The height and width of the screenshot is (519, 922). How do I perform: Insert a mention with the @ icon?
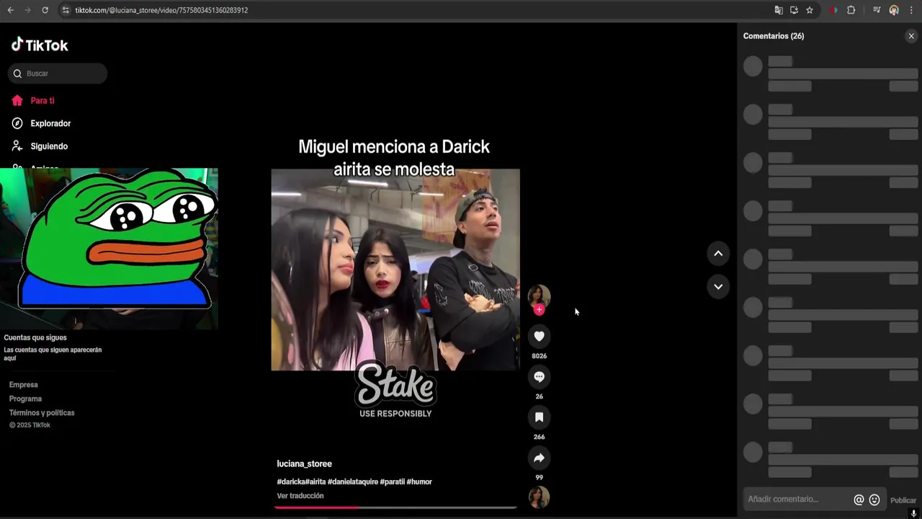[x=859, y=500]
